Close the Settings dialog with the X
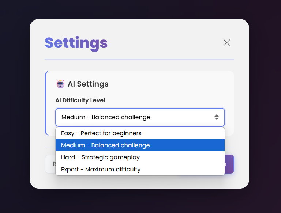The image size is (281, 213). pyautogui.click(x=227, y=43)
